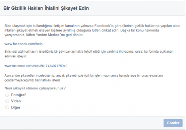Select the Fotoğraf radio button
Image resolution: width=186 pixels, height=130 pixels.
tap(7, 95)
